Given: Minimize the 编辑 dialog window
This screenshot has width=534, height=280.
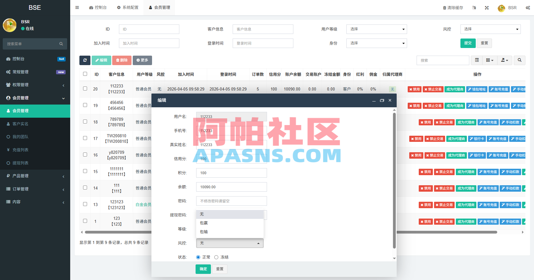Looking at the screenshot, I should click(x=374, y=100).
